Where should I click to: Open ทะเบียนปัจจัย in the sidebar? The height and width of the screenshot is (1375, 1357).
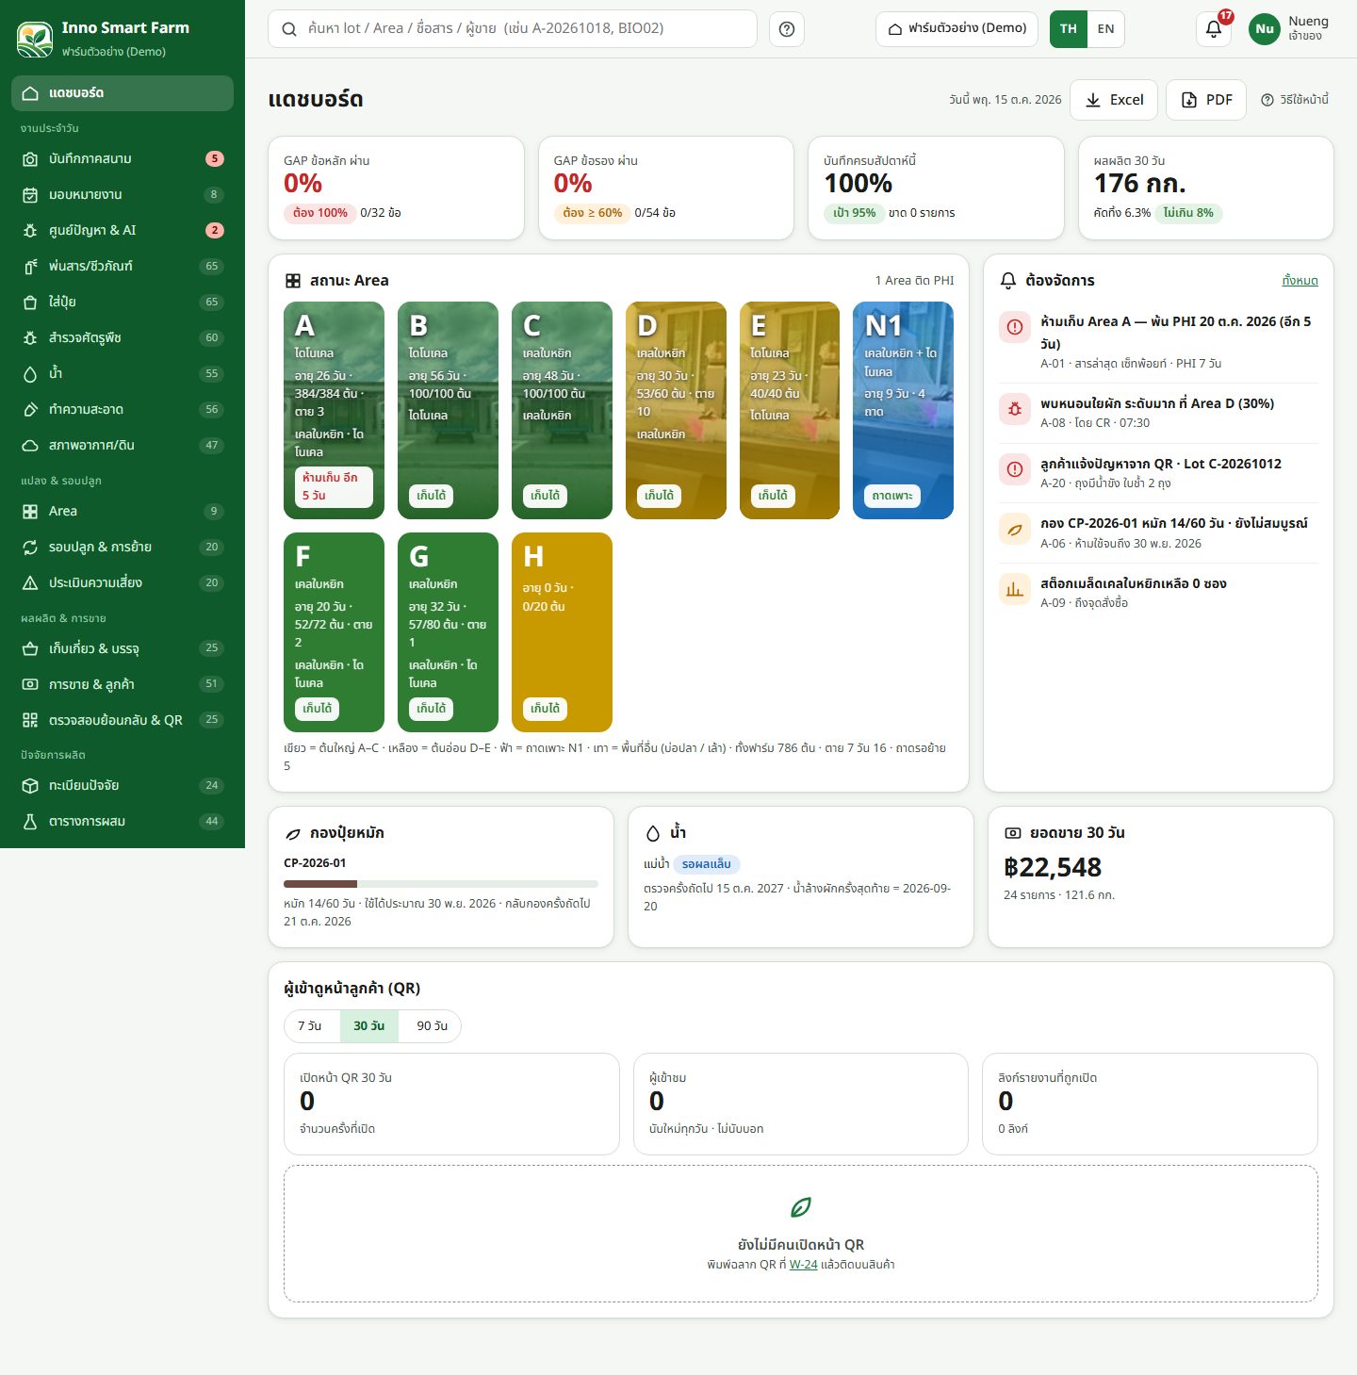pyautogui.click(x=123, y=786)
